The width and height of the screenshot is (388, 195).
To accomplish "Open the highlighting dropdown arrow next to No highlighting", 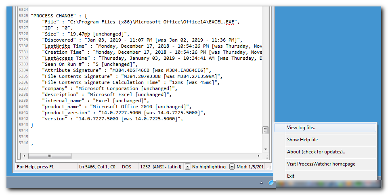I will pos(232,167).
